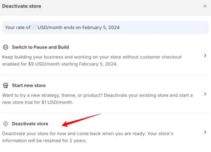Image resolution: width=211 pixels, height=152 pixels.
Task: Click the Deactivate store dialog title
Action: pos(22,6)
